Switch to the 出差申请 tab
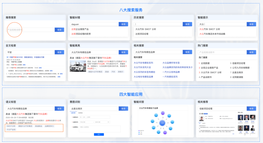The width and height of the screenshot is (263, 143). 73,113
